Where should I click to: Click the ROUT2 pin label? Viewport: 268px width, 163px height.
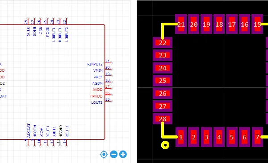tap(67, 131)
